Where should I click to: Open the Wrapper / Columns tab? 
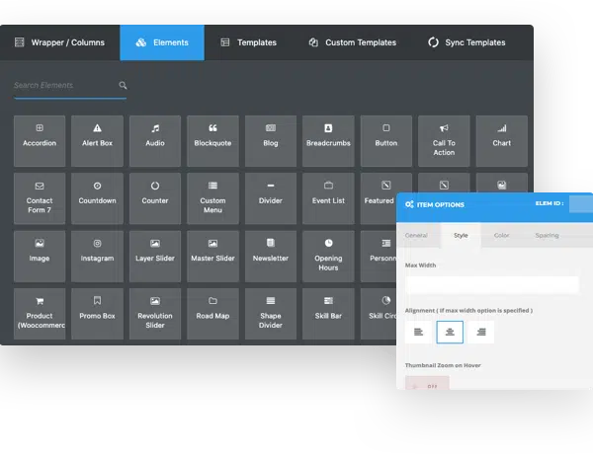click(x=59, y=42)
